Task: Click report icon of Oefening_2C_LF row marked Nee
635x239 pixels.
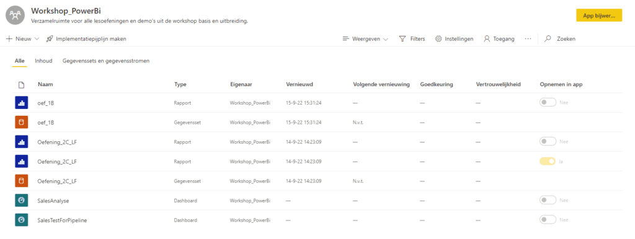Action: [21, 142]
